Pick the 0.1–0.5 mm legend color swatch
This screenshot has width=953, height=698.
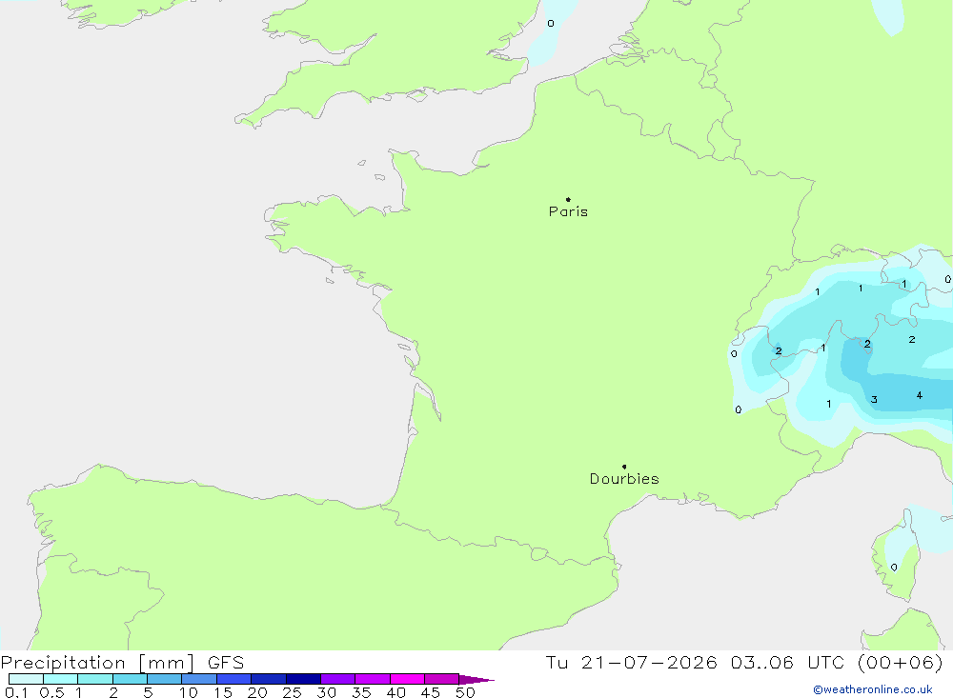[26, 679]
